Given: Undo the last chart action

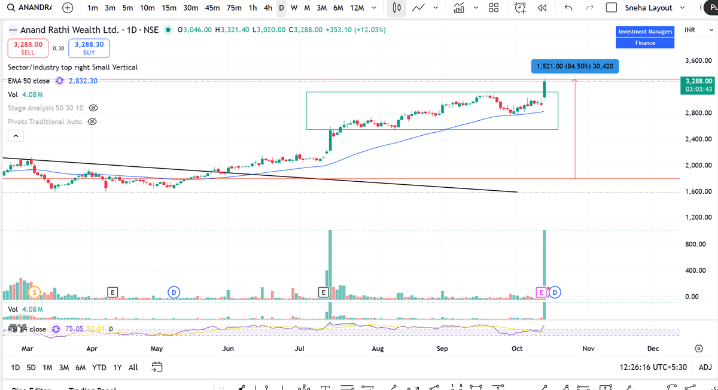Looking at the screenshot, I should point(568,8).
